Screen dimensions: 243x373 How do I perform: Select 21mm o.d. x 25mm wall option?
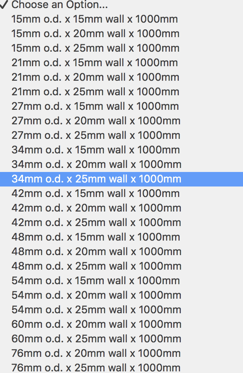(x=96, y=92)
